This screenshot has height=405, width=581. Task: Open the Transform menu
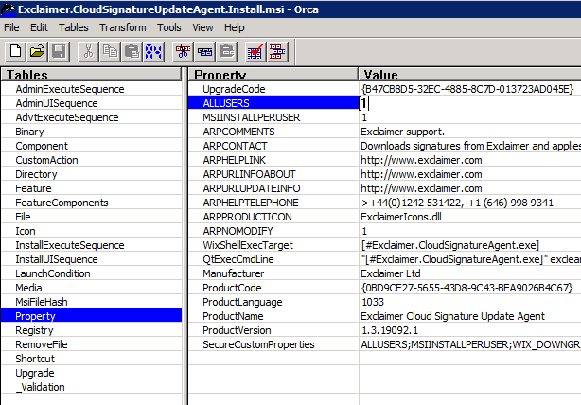click(122, 27)
